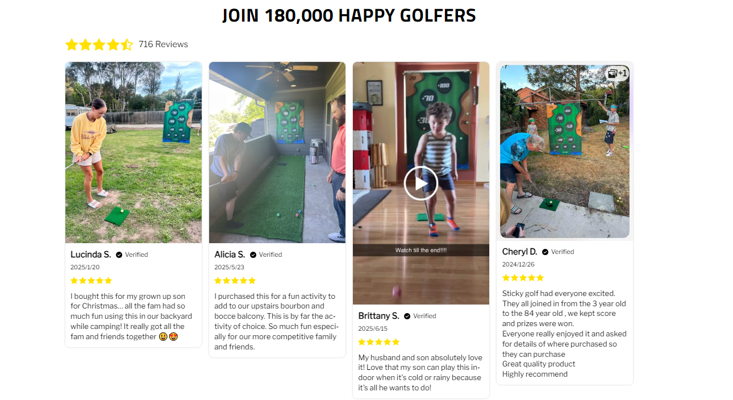Open the 716 Reviews link

[x=163, y=44]
